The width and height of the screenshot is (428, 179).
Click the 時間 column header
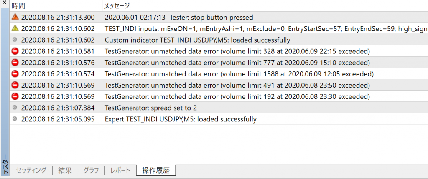click(x=56, y=6)
